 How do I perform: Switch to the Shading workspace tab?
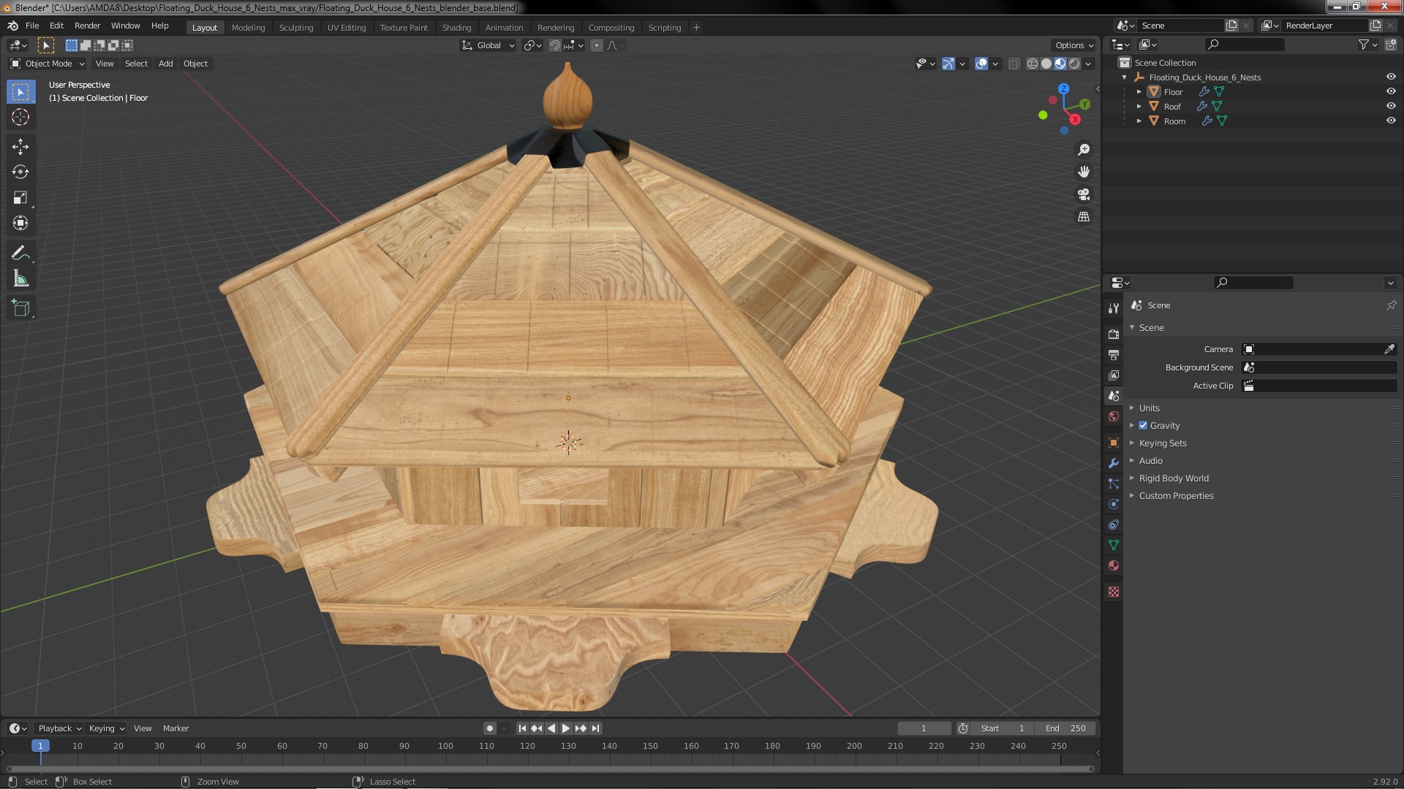click(456, 27)
